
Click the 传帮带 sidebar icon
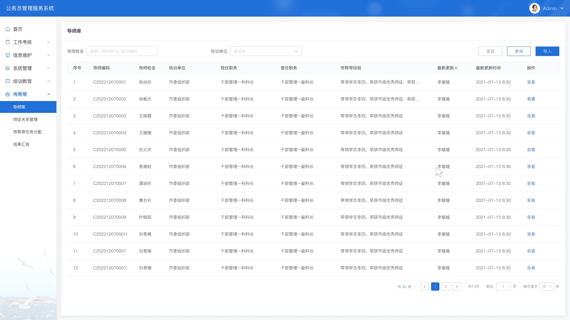tap(8, 94)
